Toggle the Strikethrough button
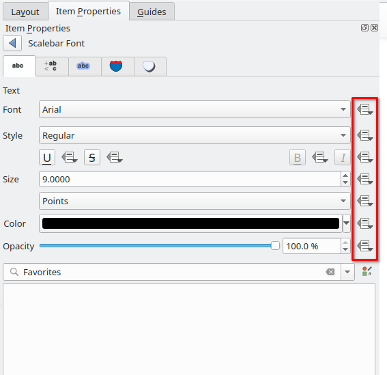 click(x=92, y=157)
